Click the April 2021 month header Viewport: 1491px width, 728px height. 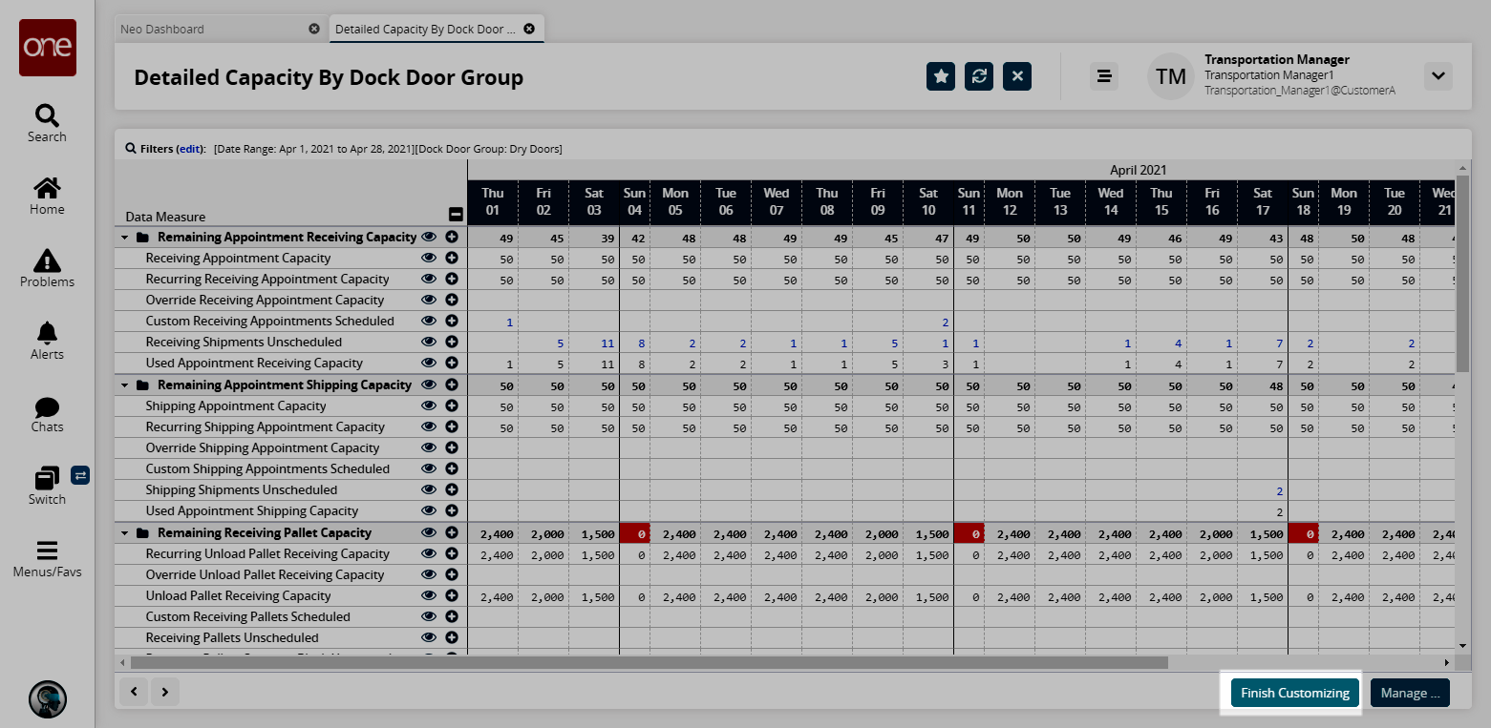[1138, 170]
